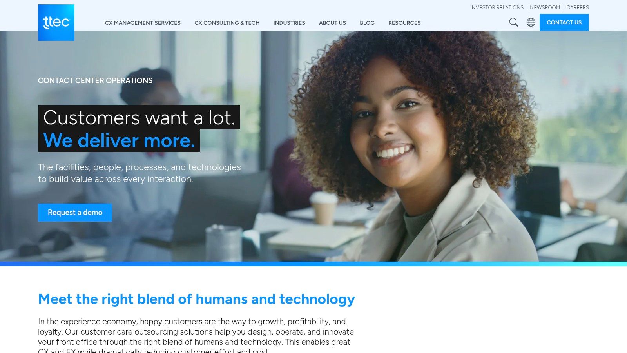Viewport: 627px width, 353px height.
Task: Click the Contact Center Operations label
Action: [x=95, y=80]
